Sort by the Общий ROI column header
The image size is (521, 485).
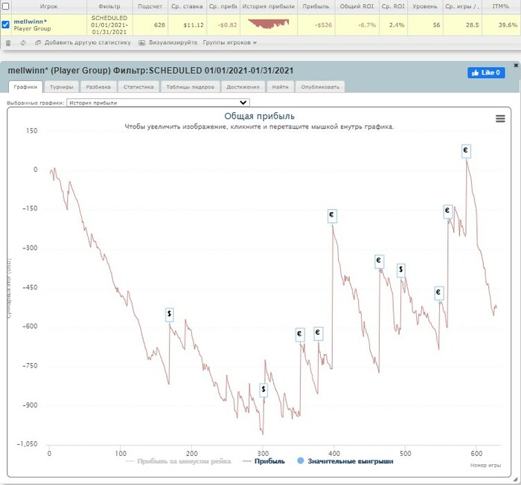coord(357,6)
